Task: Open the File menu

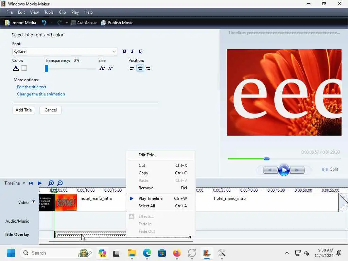Action: 10,12
